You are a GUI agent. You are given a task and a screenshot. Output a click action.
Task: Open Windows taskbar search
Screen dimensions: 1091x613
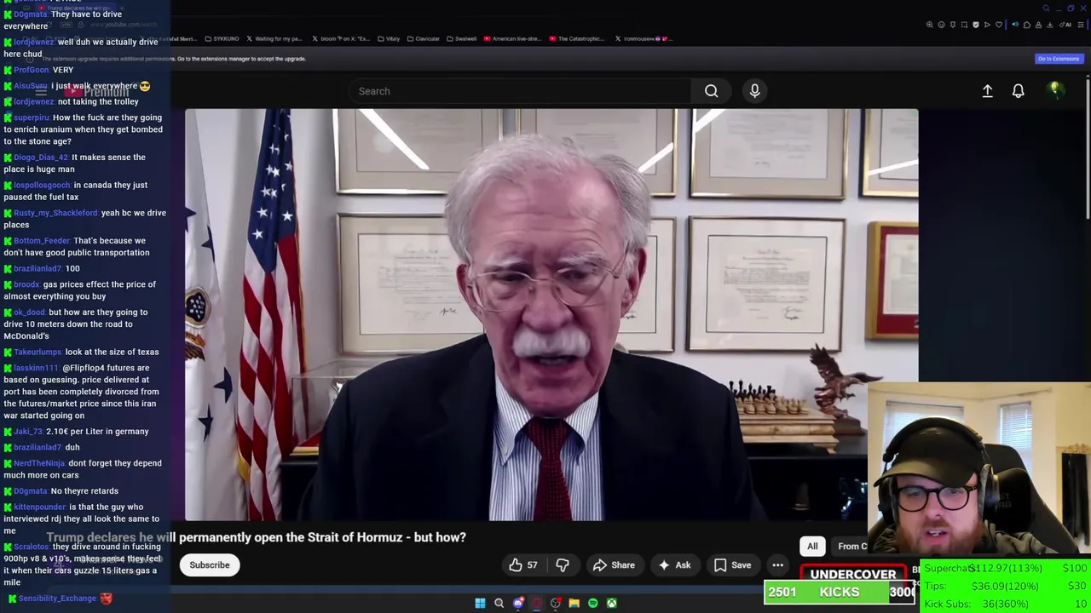coord(499,603)
